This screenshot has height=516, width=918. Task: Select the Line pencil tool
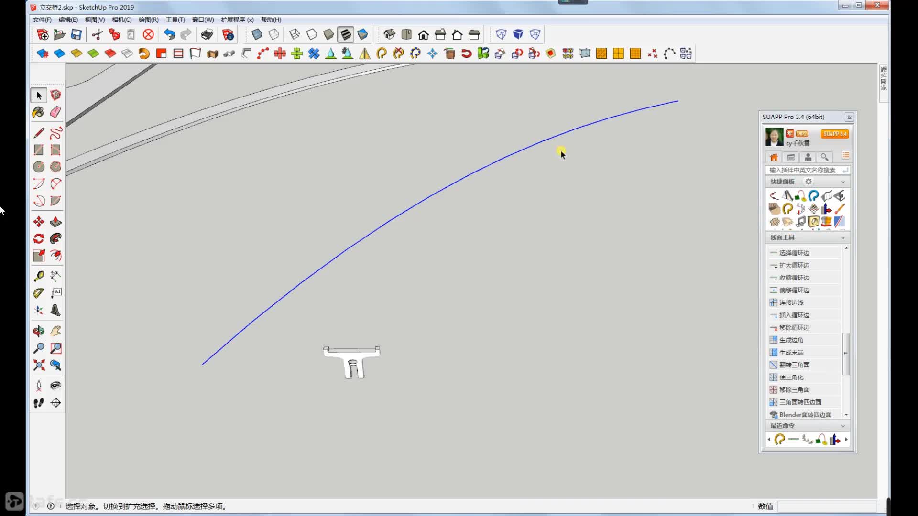pyautogui.click(x=39, y=132)
